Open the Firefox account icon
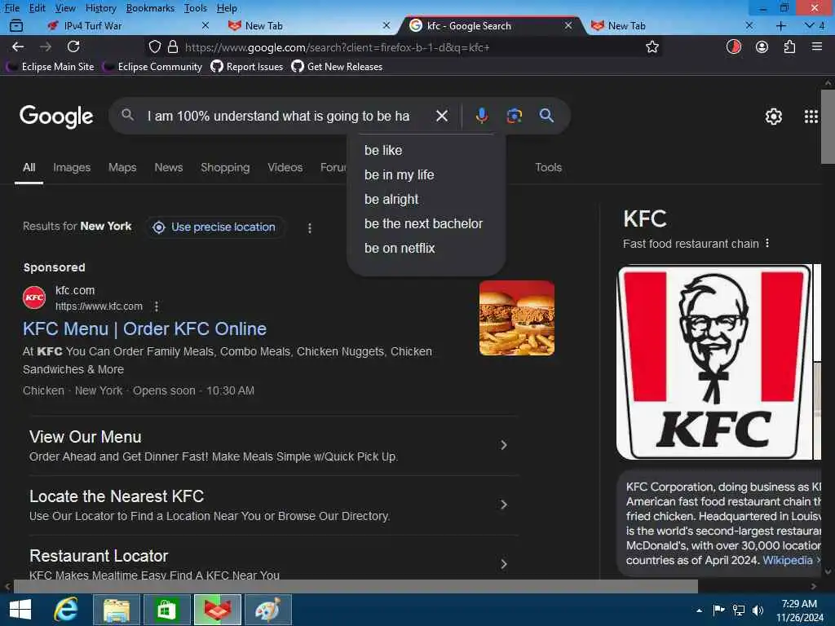The image size is (835, 626). [x=762, y=46]
